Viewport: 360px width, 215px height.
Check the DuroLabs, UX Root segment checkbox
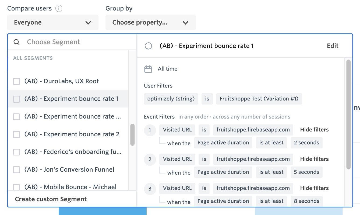pyautogui.click(x=17, y=81)
